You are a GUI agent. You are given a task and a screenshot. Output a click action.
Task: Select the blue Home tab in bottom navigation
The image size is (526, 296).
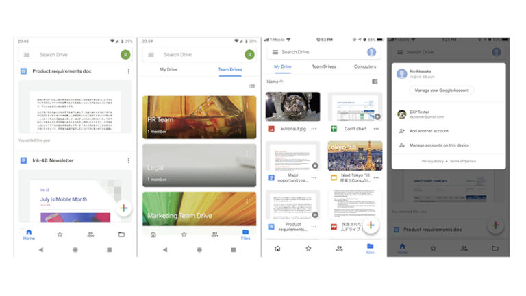pos(29,234)
